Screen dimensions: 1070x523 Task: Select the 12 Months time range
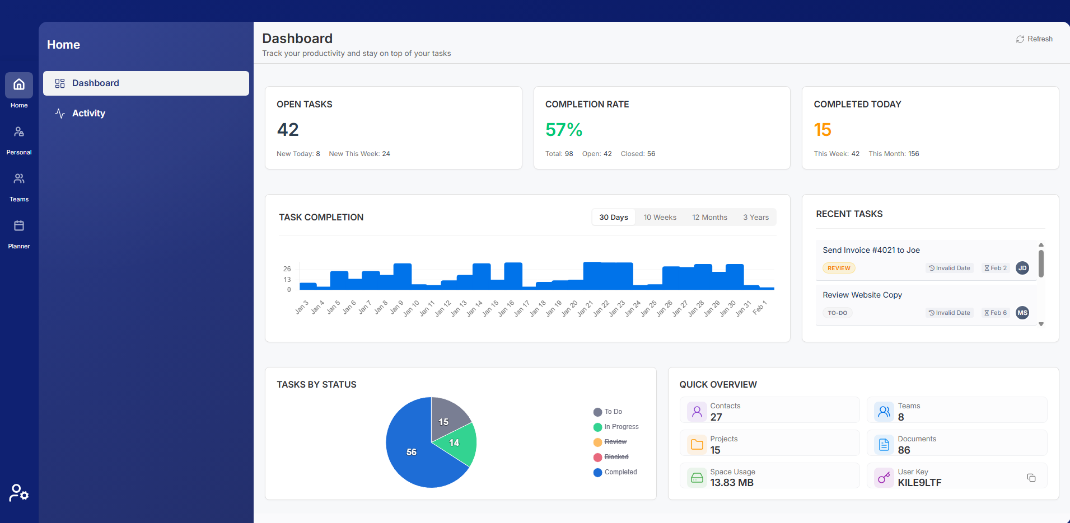pyautogui.click(x=709, y=217)
